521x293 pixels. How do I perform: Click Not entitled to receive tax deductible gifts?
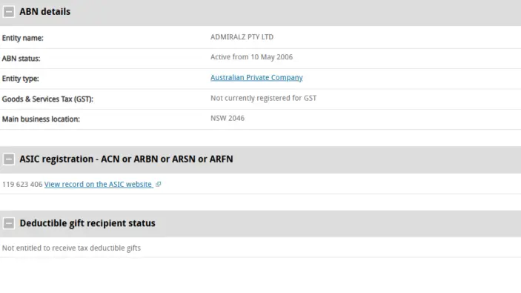pos(71,248)
